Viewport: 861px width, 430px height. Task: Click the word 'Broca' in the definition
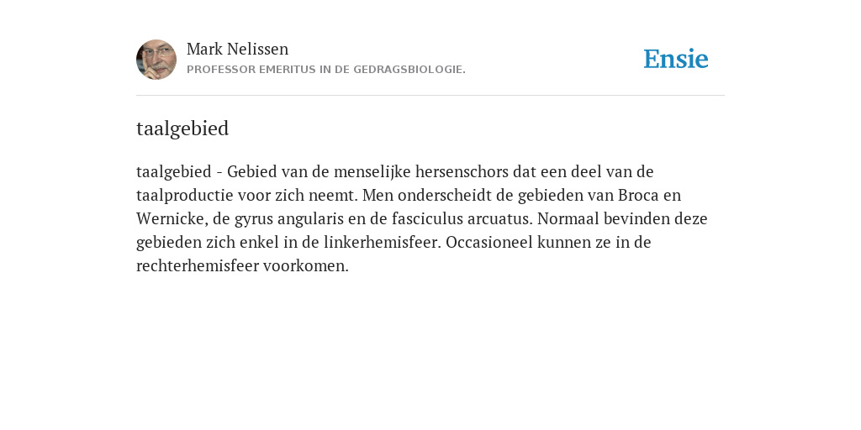click(x=638, y=195)
